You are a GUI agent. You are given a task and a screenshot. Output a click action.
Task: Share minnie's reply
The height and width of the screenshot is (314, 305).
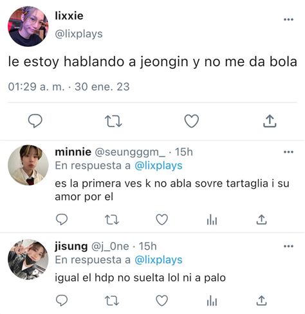(x=261, y=220)
